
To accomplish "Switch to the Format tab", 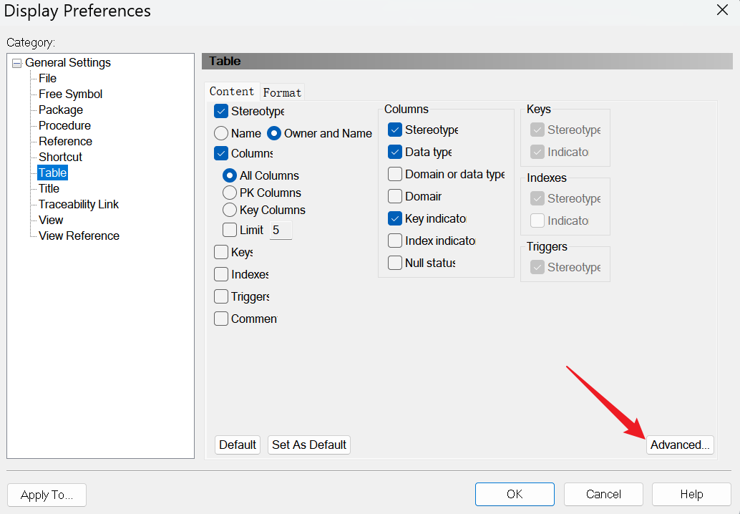I will coord(282,92).
